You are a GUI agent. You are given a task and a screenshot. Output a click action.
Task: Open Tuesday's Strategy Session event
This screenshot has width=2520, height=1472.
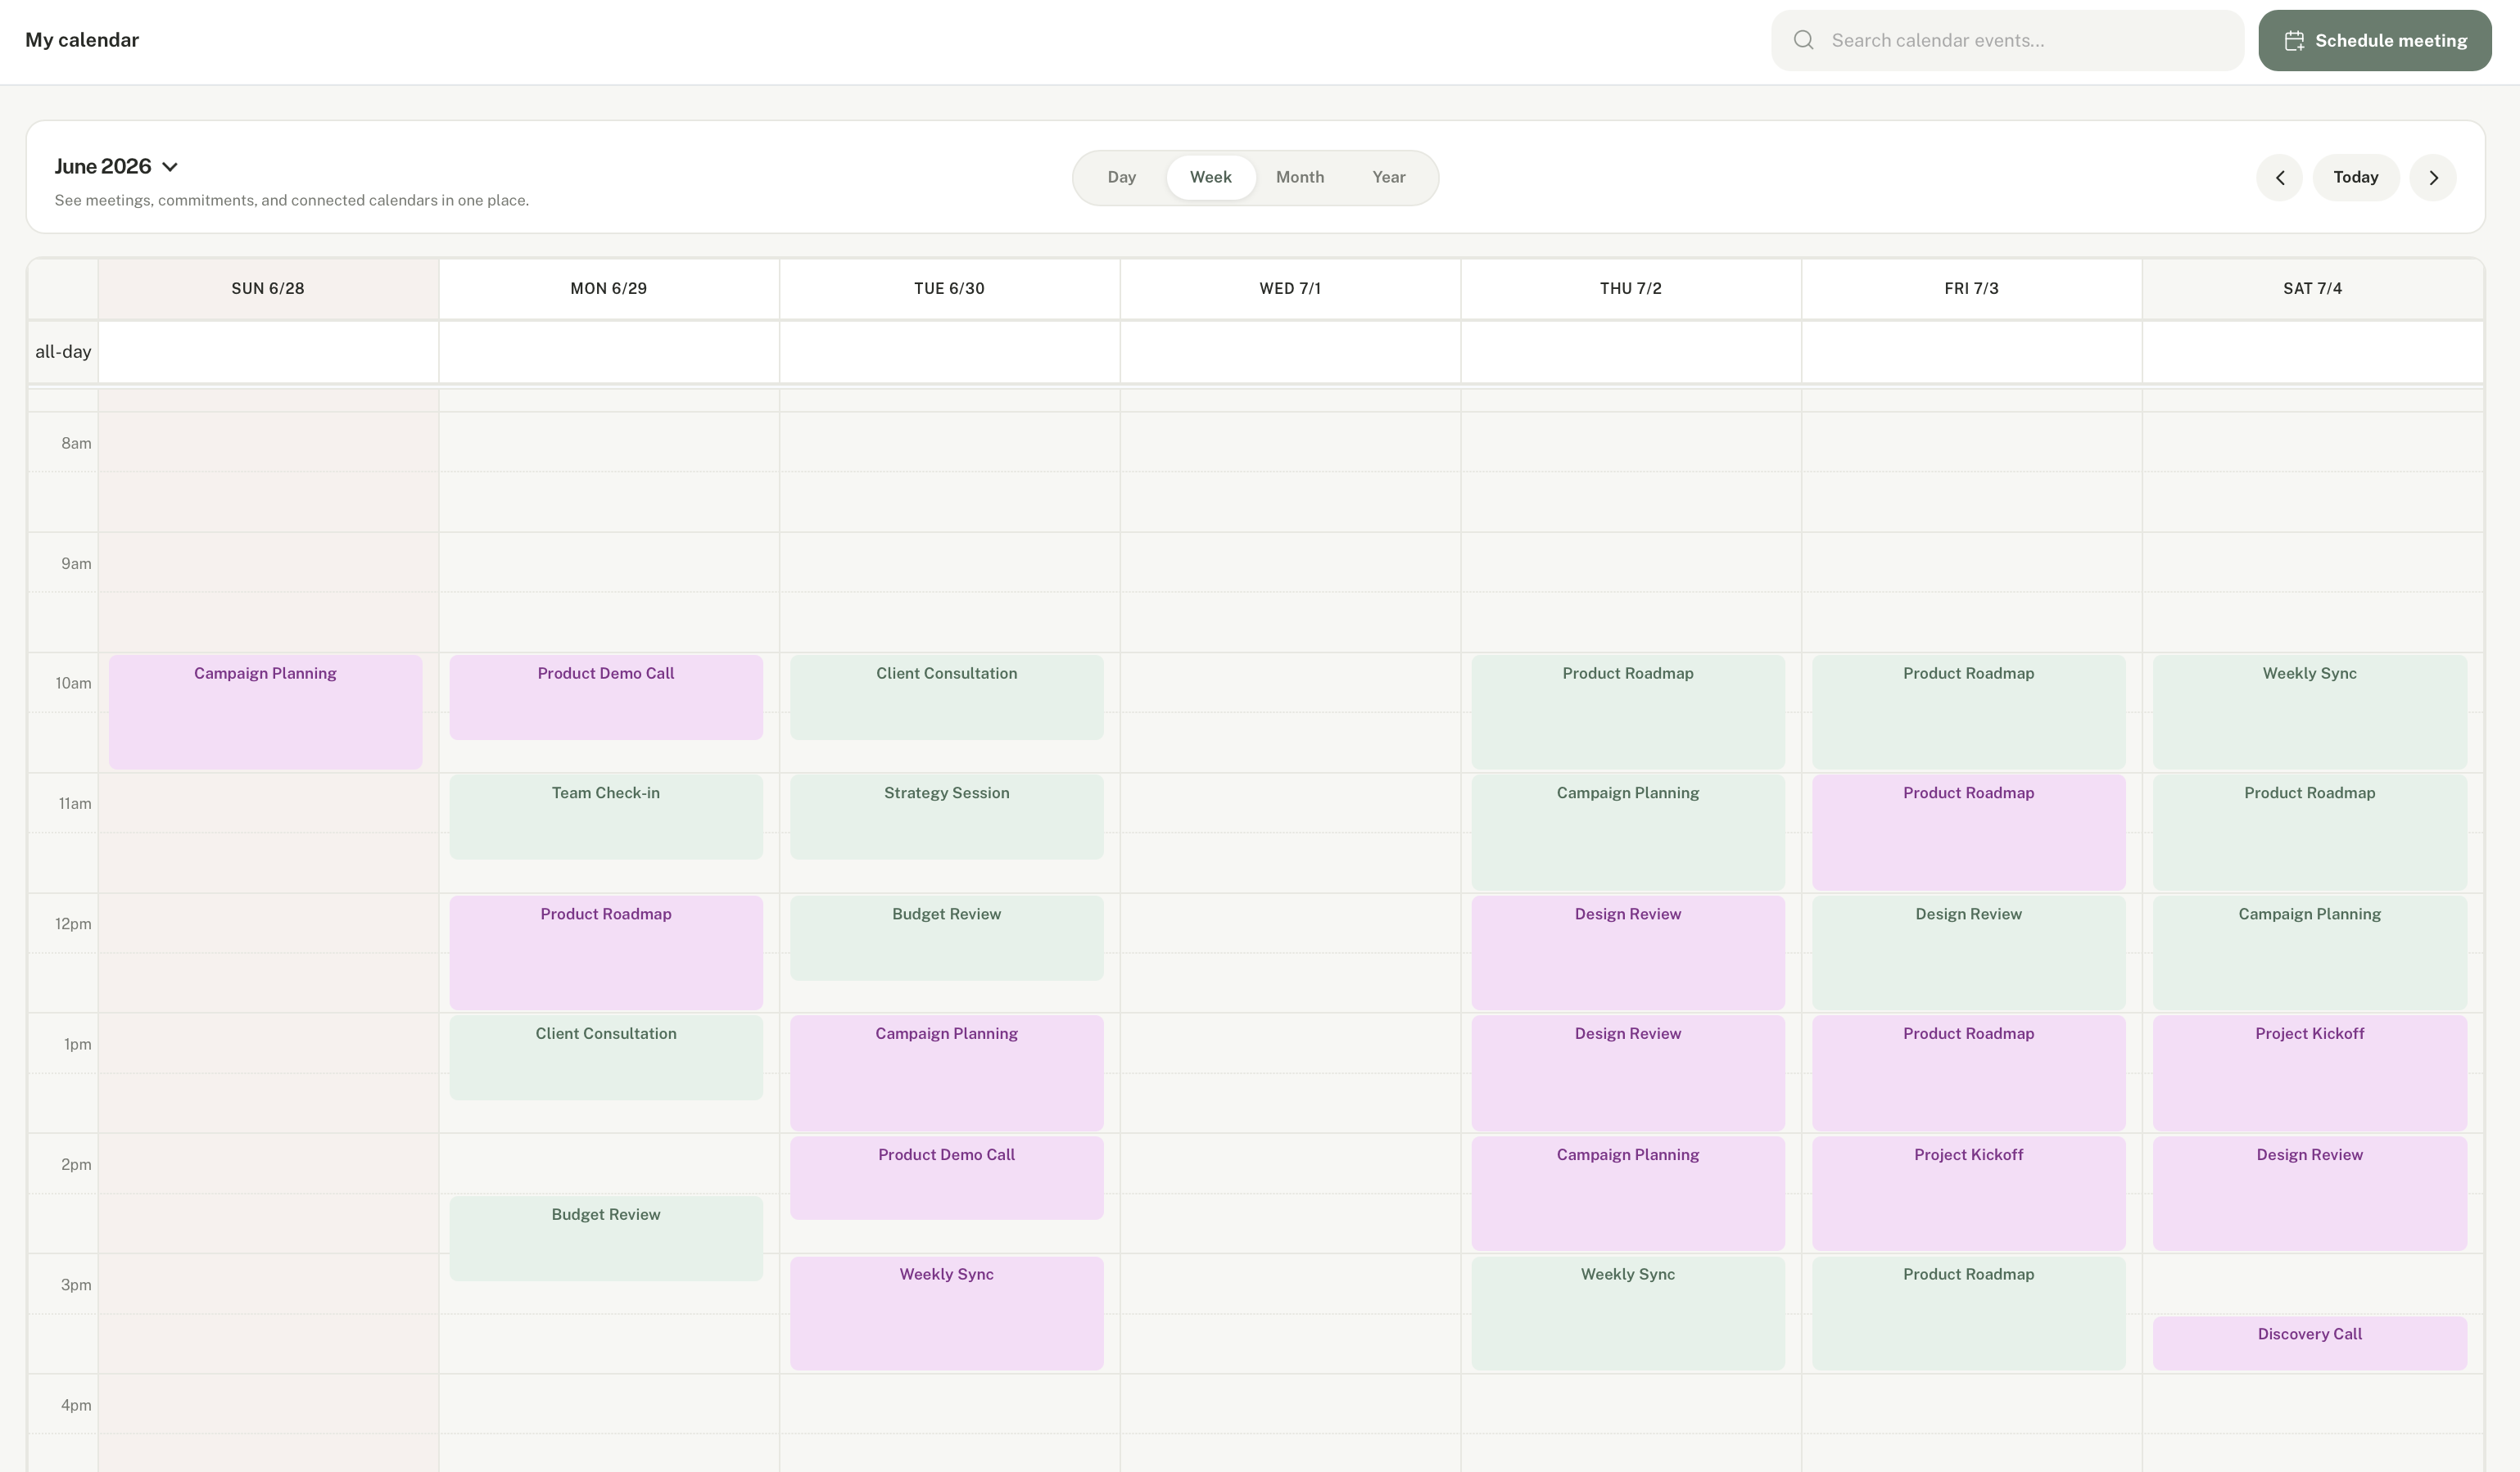(946, 816)
